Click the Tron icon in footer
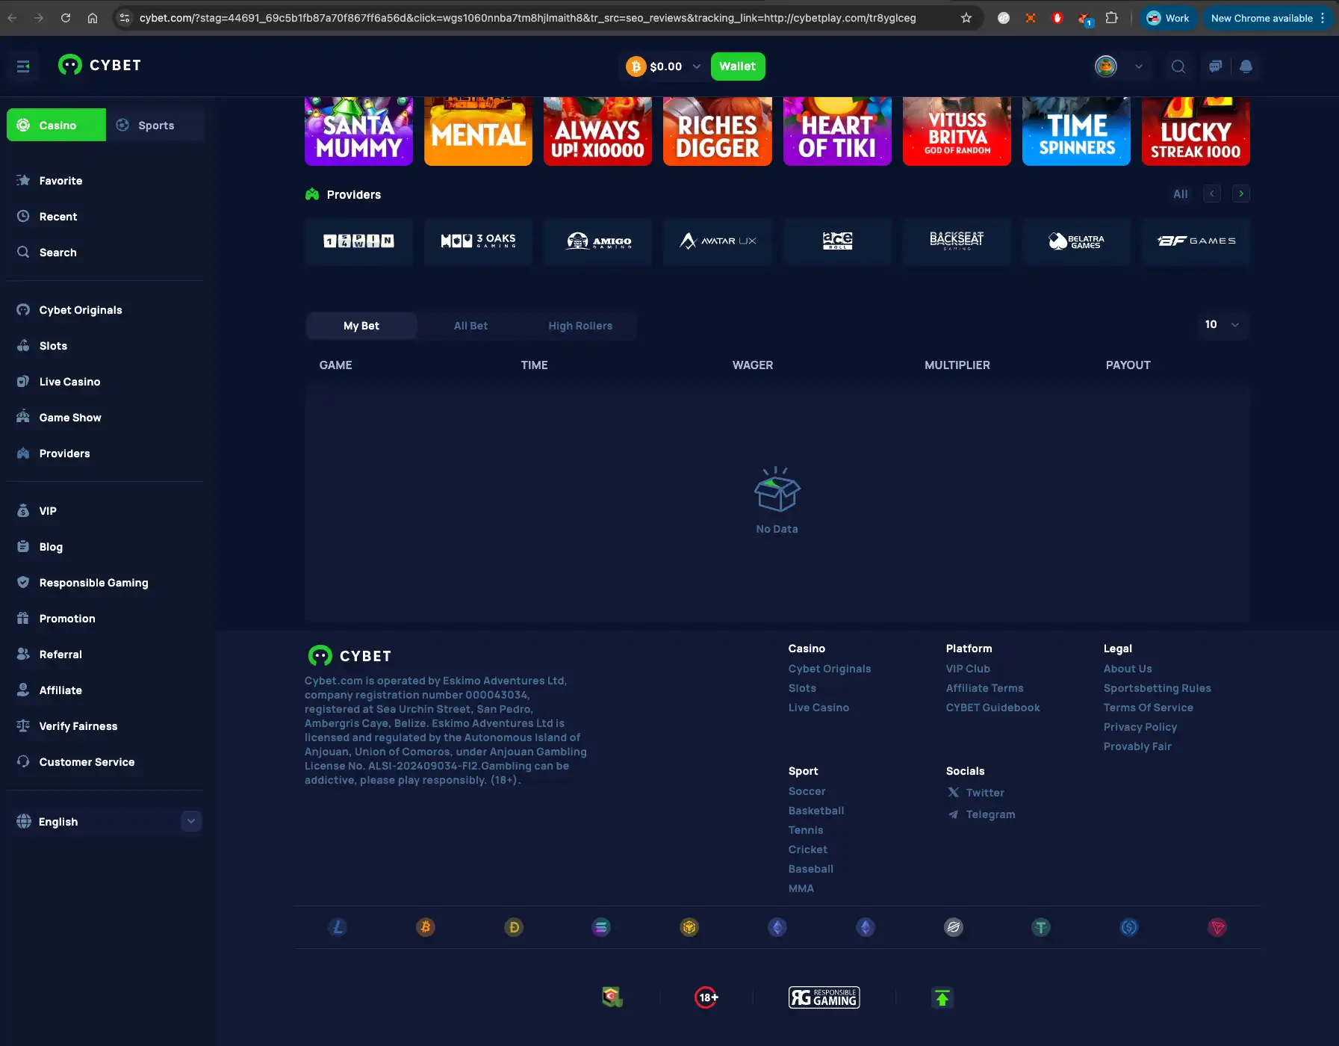 click(1217, 927)
